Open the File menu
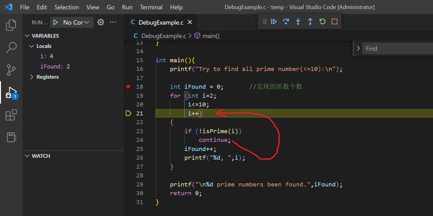Screen dimensions: 433x216 25,7
